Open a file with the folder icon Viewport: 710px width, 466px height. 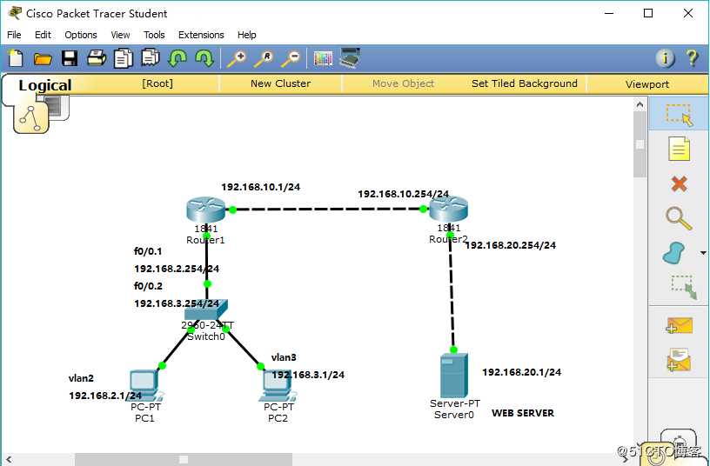click(x=43, y=59)
